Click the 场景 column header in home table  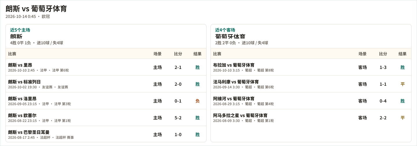(x=158, y=54)
